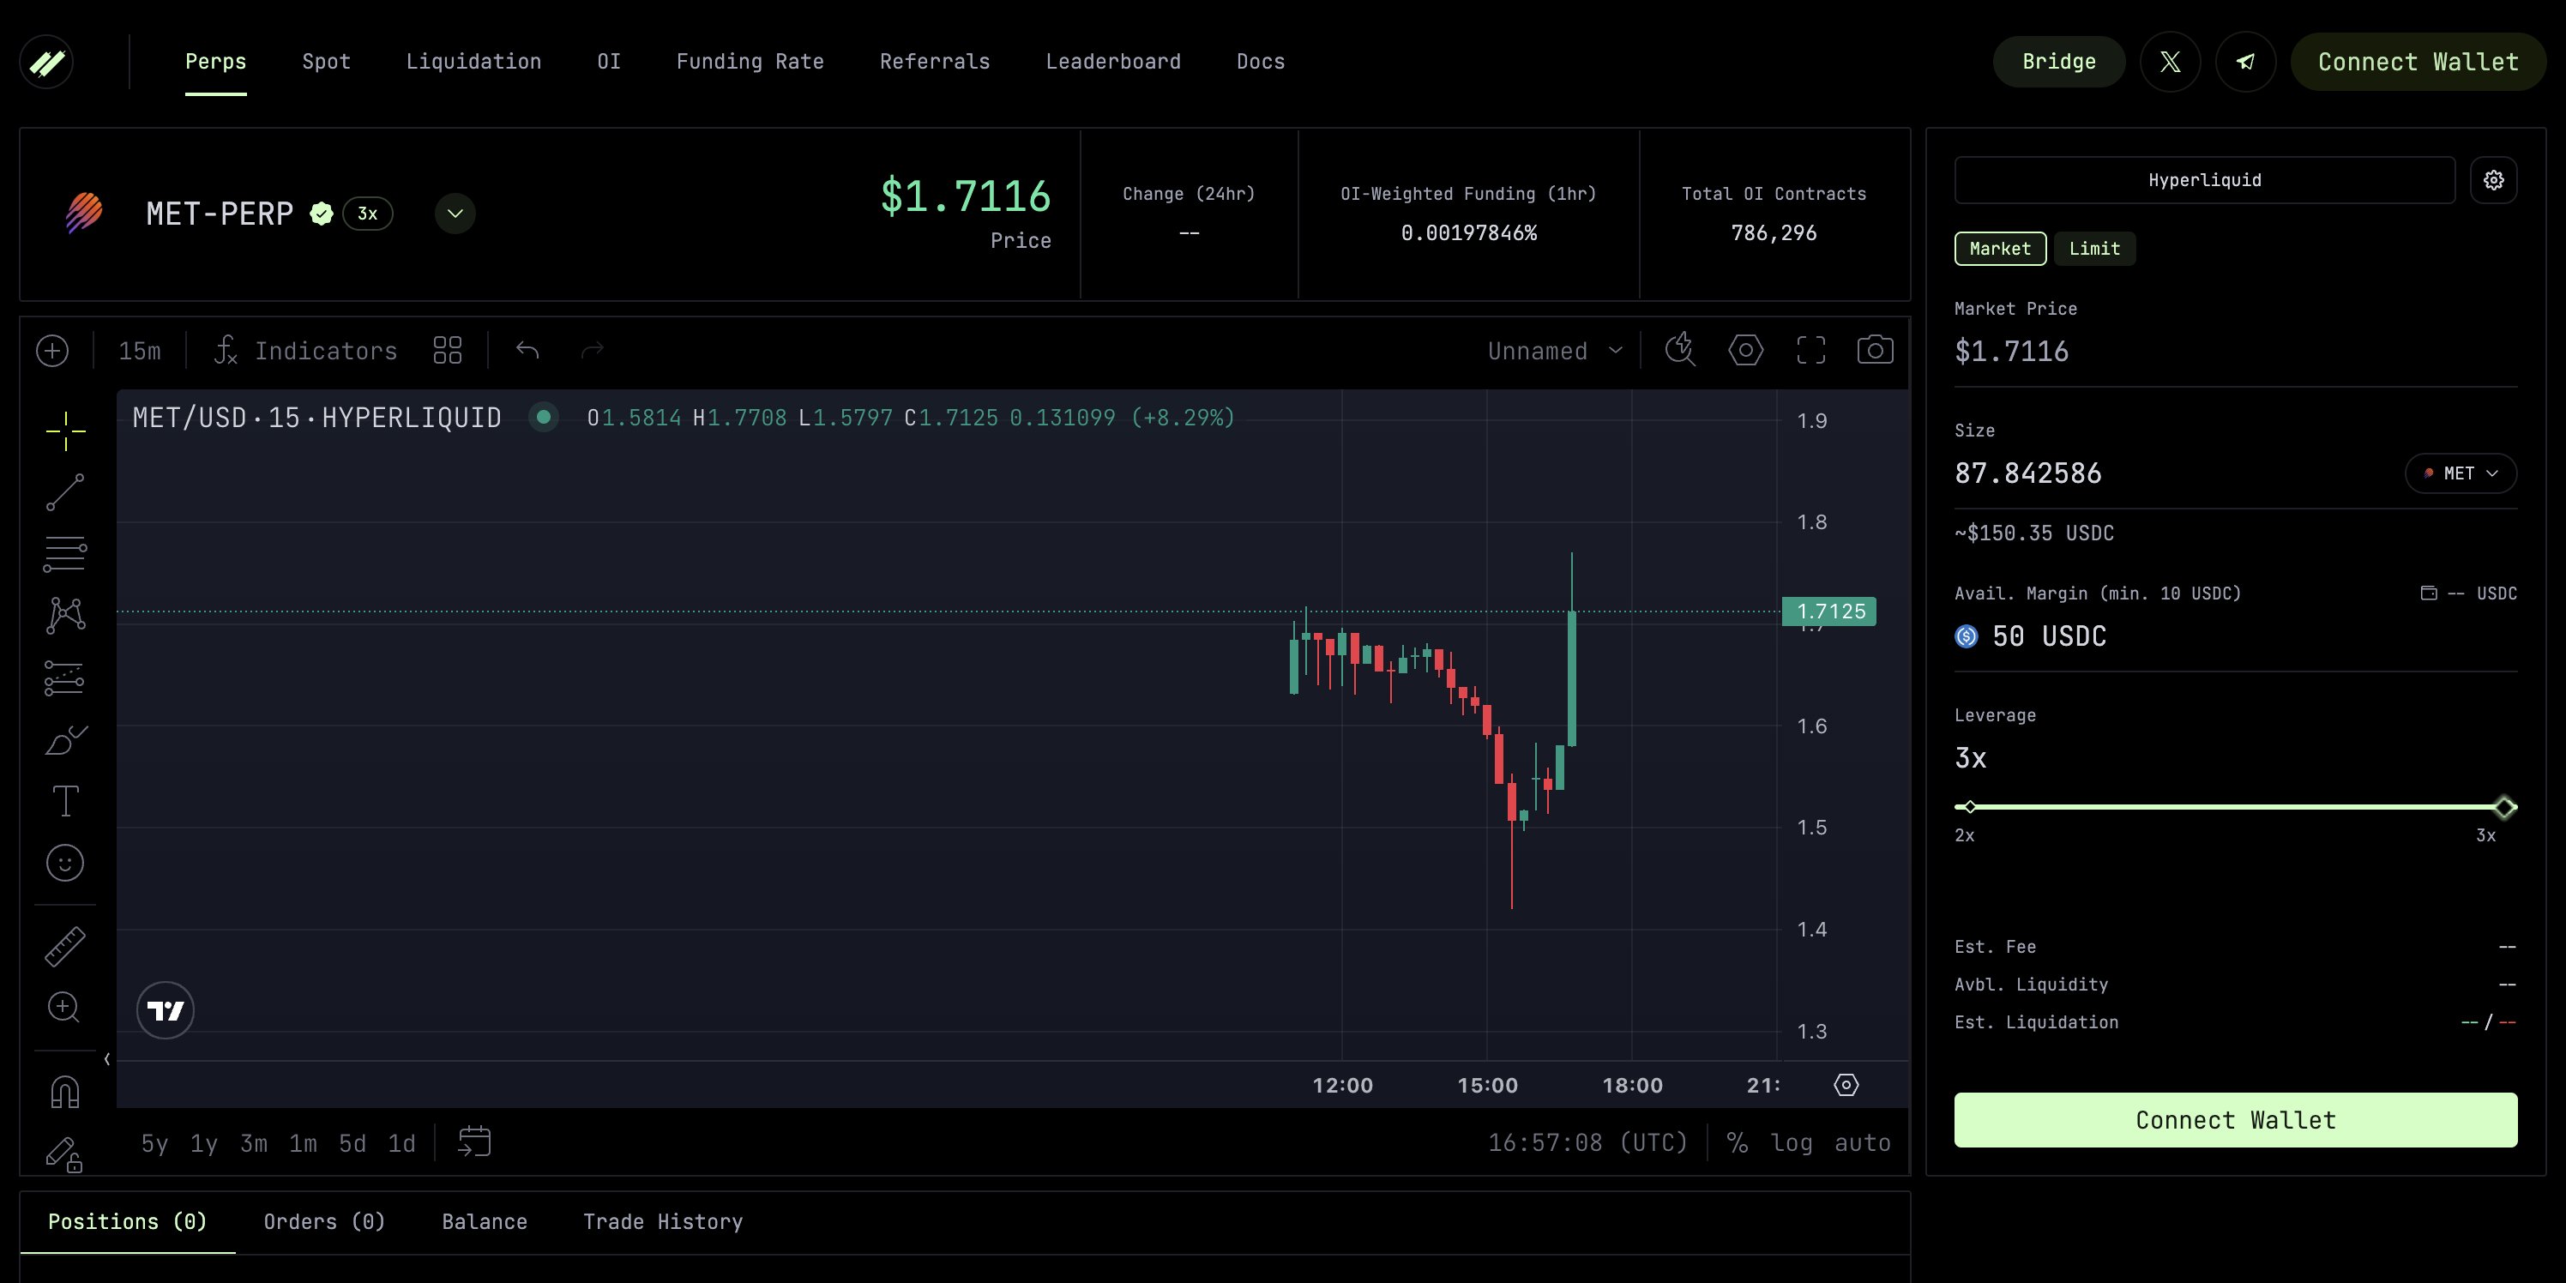The width and height of the screenshot is (2566, 1283).
Task: Open the Trade History tab
Action: (662, 1221)
